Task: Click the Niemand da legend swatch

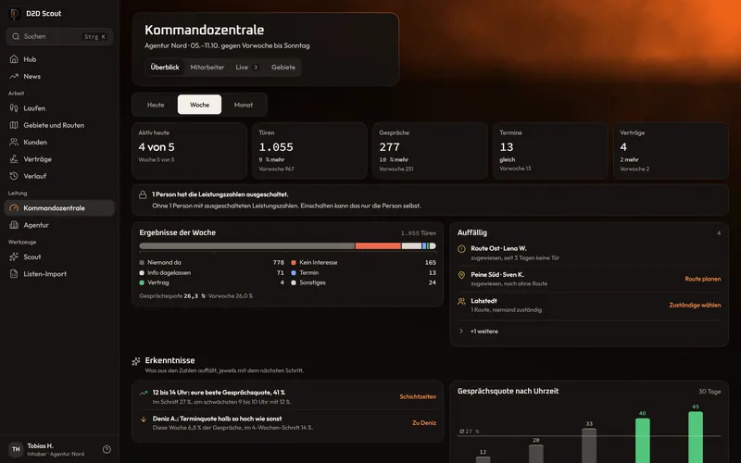Action: (x=142, y=262)
